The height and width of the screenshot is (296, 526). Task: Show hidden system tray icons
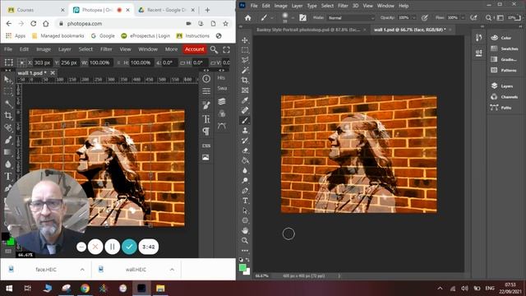point(441,289)
